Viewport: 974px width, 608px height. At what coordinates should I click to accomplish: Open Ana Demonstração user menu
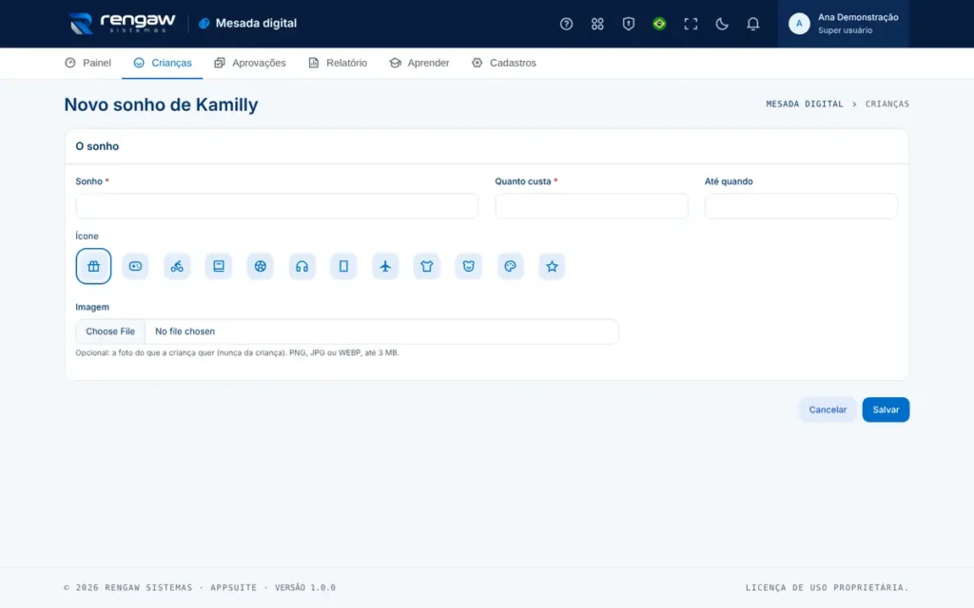[x=843, y=24]
